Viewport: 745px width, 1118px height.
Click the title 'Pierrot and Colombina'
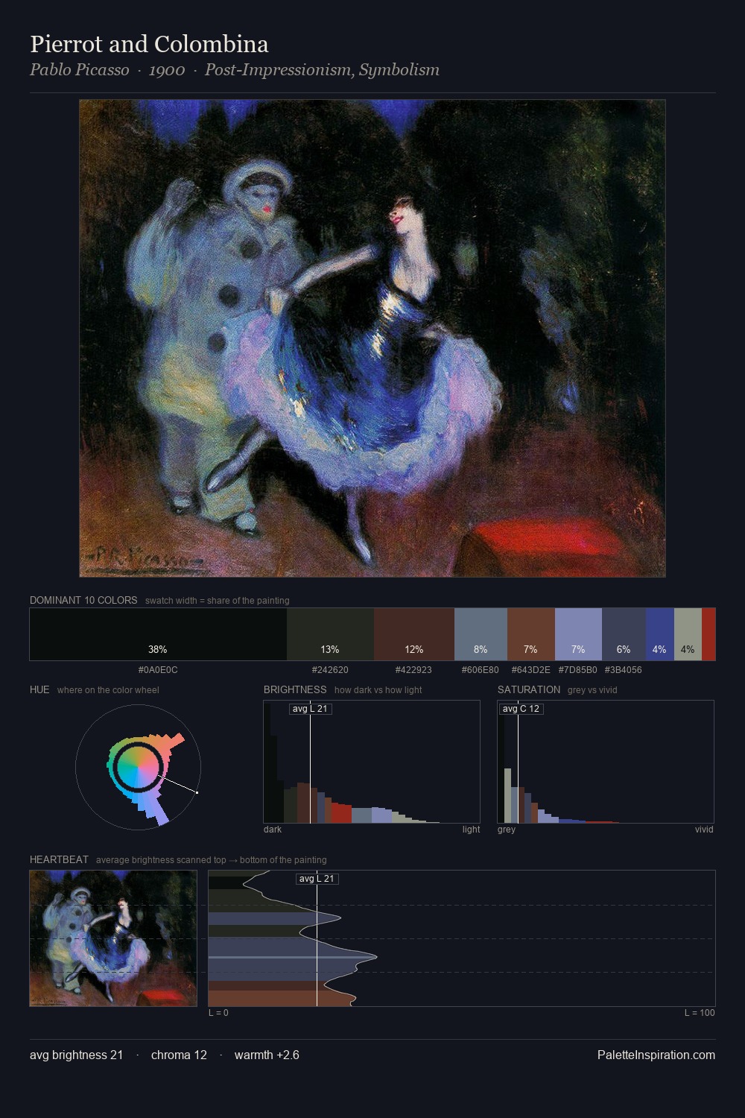click(149, 44)
